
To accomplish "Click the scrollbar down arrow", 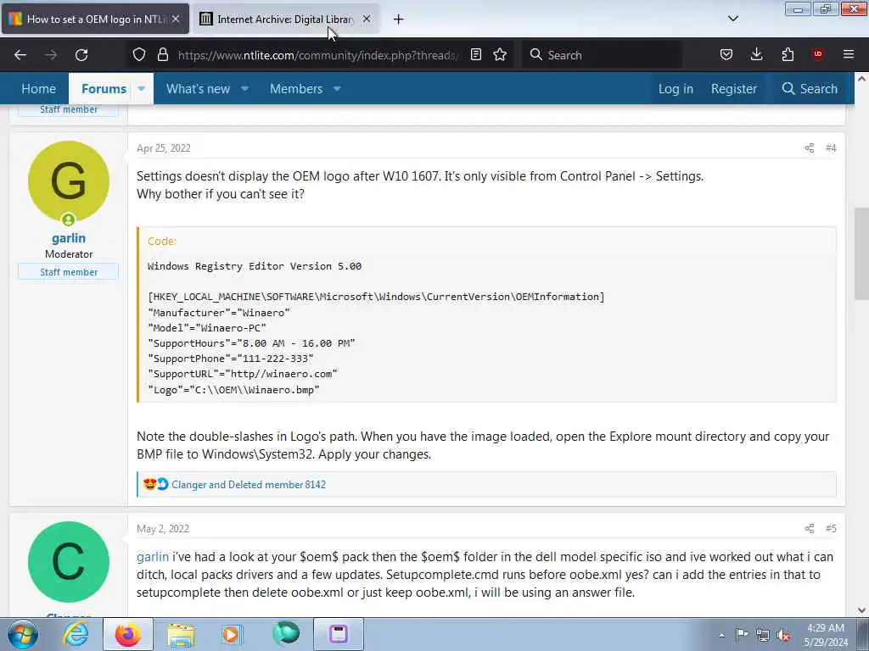I will [x=861, y=610].
